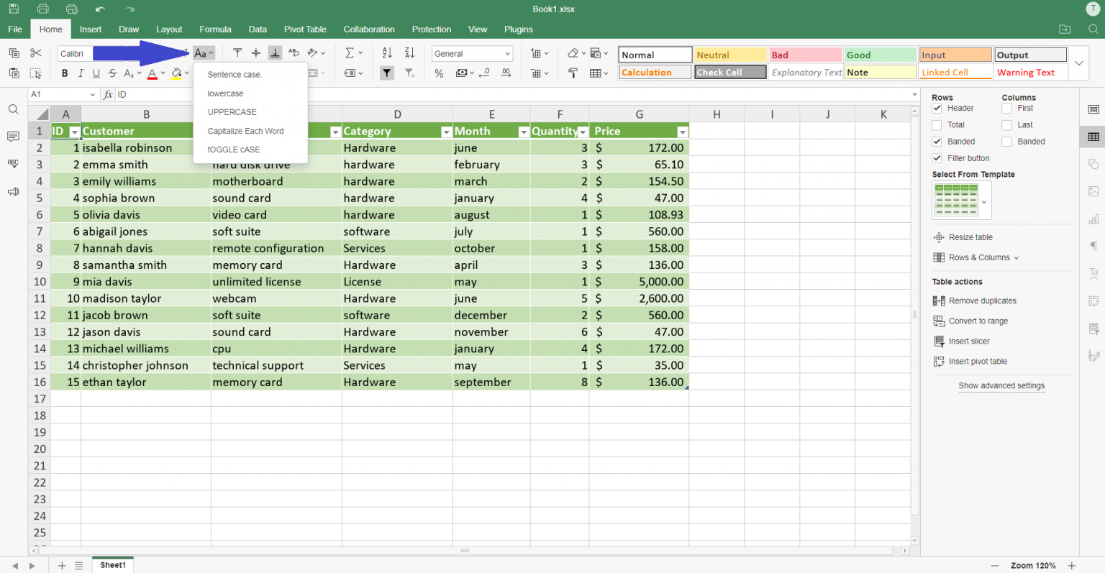
Task: Click the Search icon in the left sidebar
Action: 12,109
